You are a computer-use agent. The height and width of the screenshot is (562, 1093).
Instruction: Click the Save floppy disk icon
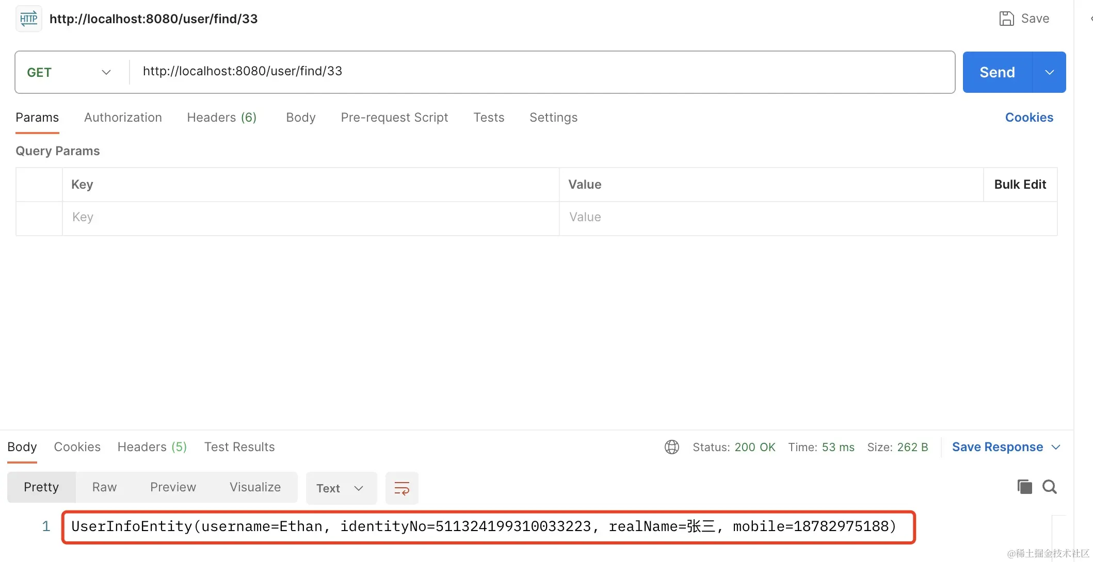pos(1006,19)
